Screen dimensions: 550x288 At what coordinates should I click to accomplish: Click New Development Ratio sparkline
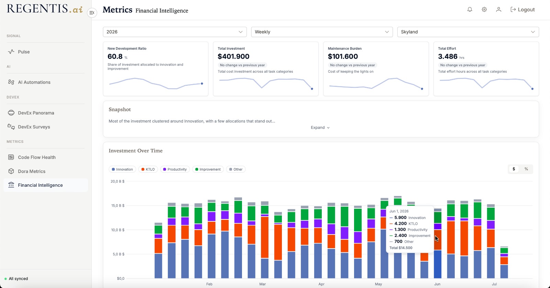(156, 83)
